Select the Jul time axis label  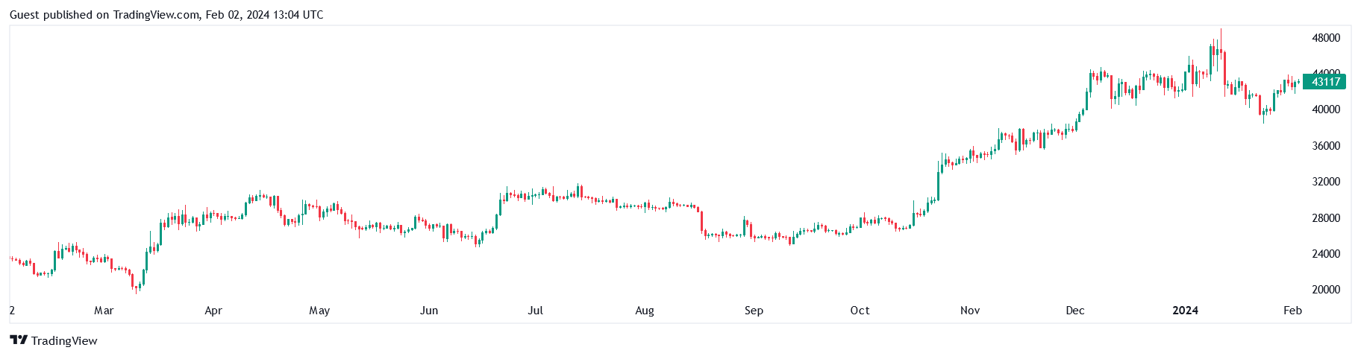(x=535, y=311)
